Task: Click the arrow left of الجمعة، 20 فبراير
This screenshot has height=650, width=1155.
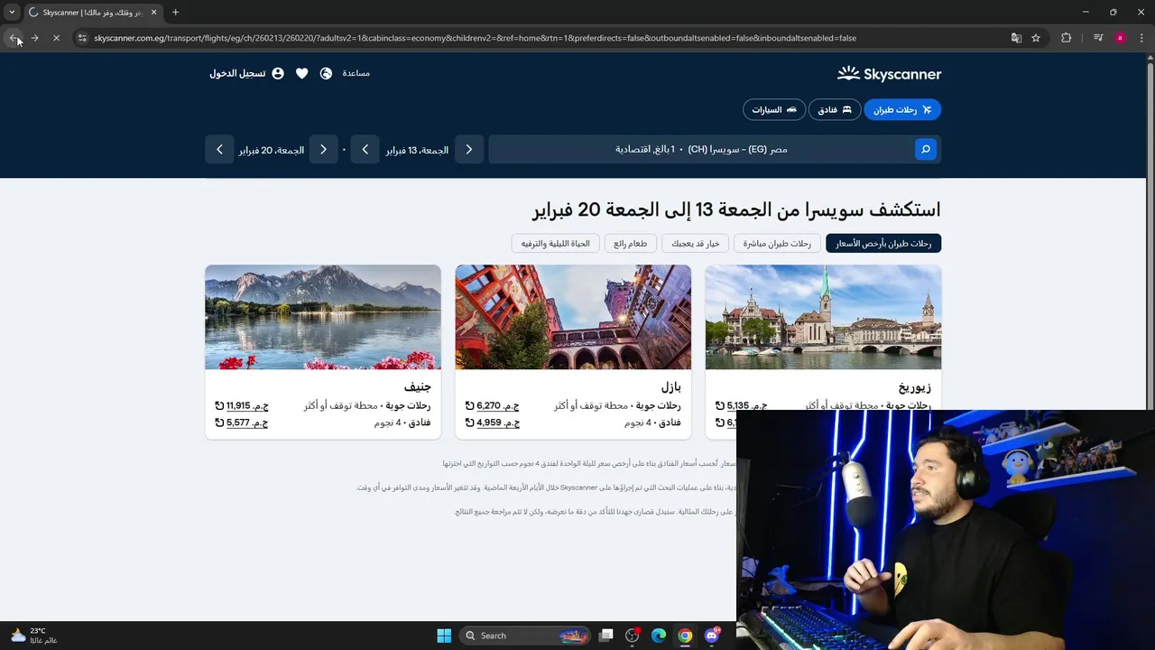Action: [219, 149]
